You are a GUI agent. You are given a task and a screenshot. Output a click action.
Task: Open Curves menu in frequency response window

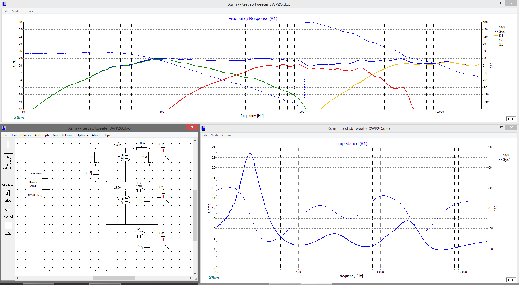point(28,11)
